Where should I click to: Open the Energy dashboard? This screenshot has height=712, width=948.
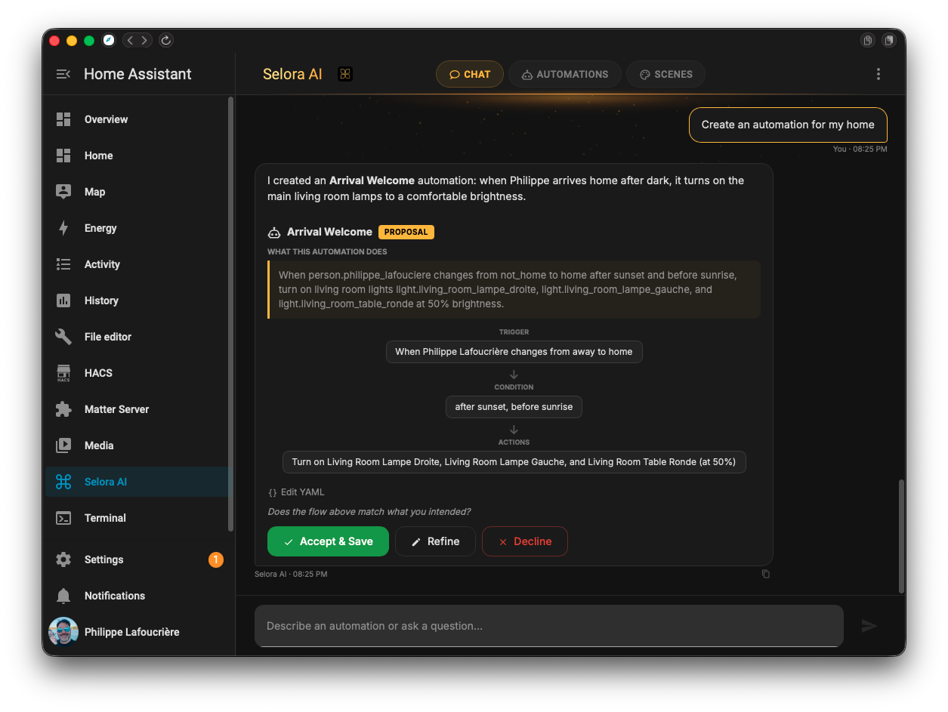coord(99,228)
